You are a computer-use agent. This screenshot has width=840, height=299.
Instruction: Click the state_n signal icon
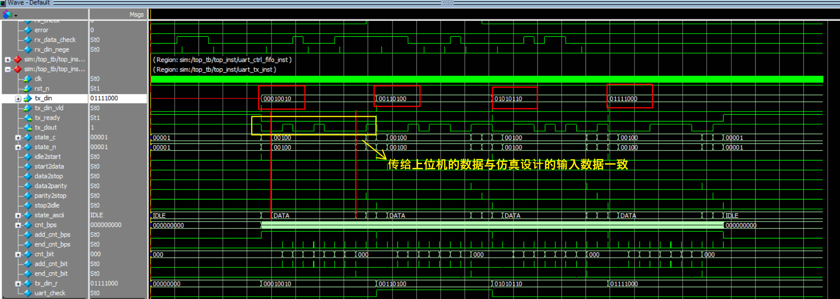coord(28,147)
